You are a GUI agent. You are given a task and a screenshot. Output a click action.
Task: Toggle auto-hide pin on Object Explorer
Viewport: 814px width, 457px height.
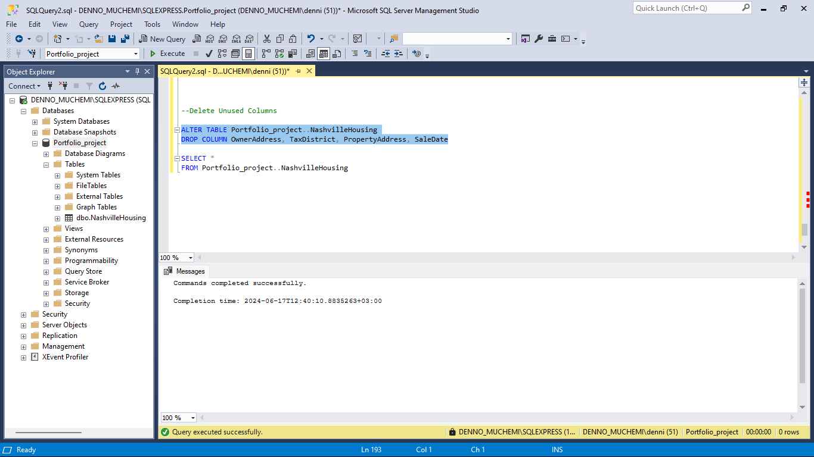pos(137,71)
